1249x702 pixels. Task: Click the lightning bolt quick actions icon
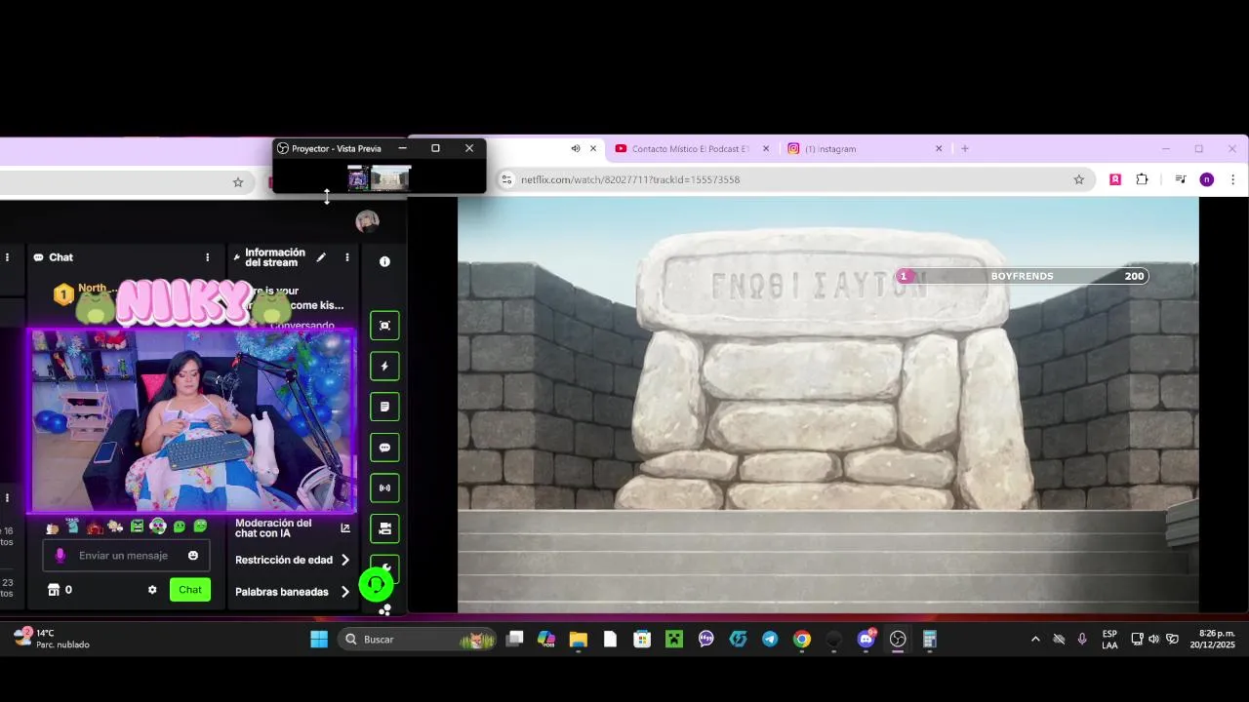(384, 367)
